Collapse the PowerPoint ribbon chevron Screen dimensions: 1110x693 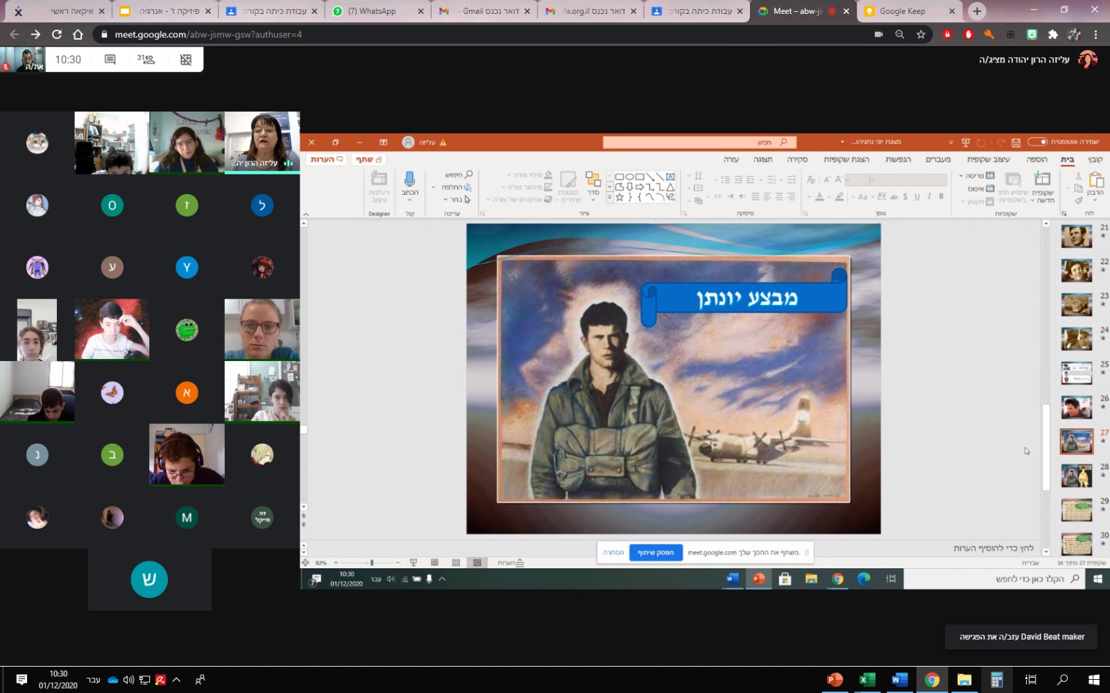point(306,214)
